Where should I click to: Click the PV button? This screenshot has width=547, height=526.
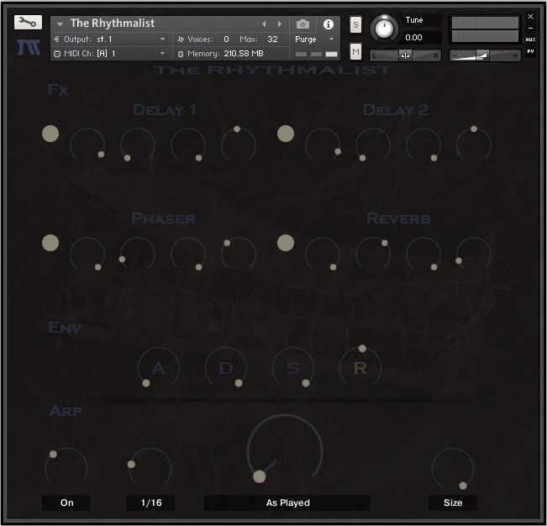pyautogui.click(x=530, y=51)
